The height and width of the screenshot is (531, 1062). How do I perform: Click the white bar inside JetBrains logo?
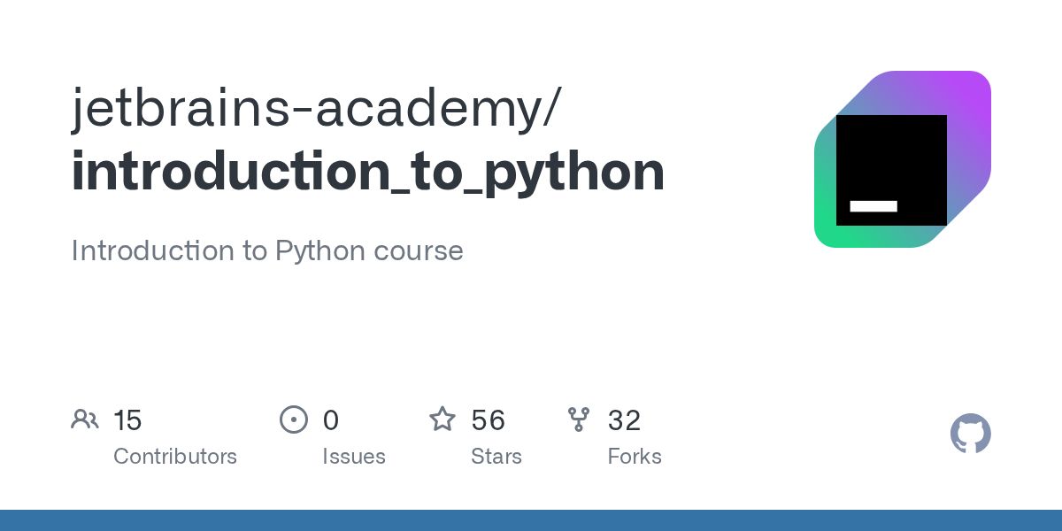[873, 206]
